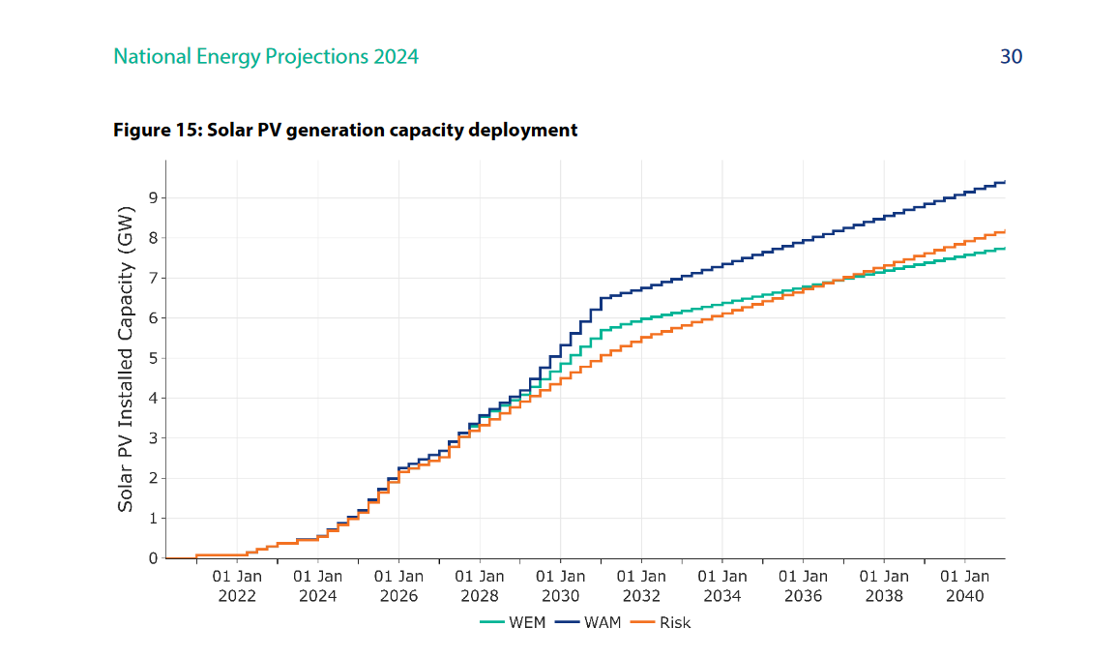Click the Solar PV Installed Capacity axis label
The image size is (1118, 658).
click(126, 359)
